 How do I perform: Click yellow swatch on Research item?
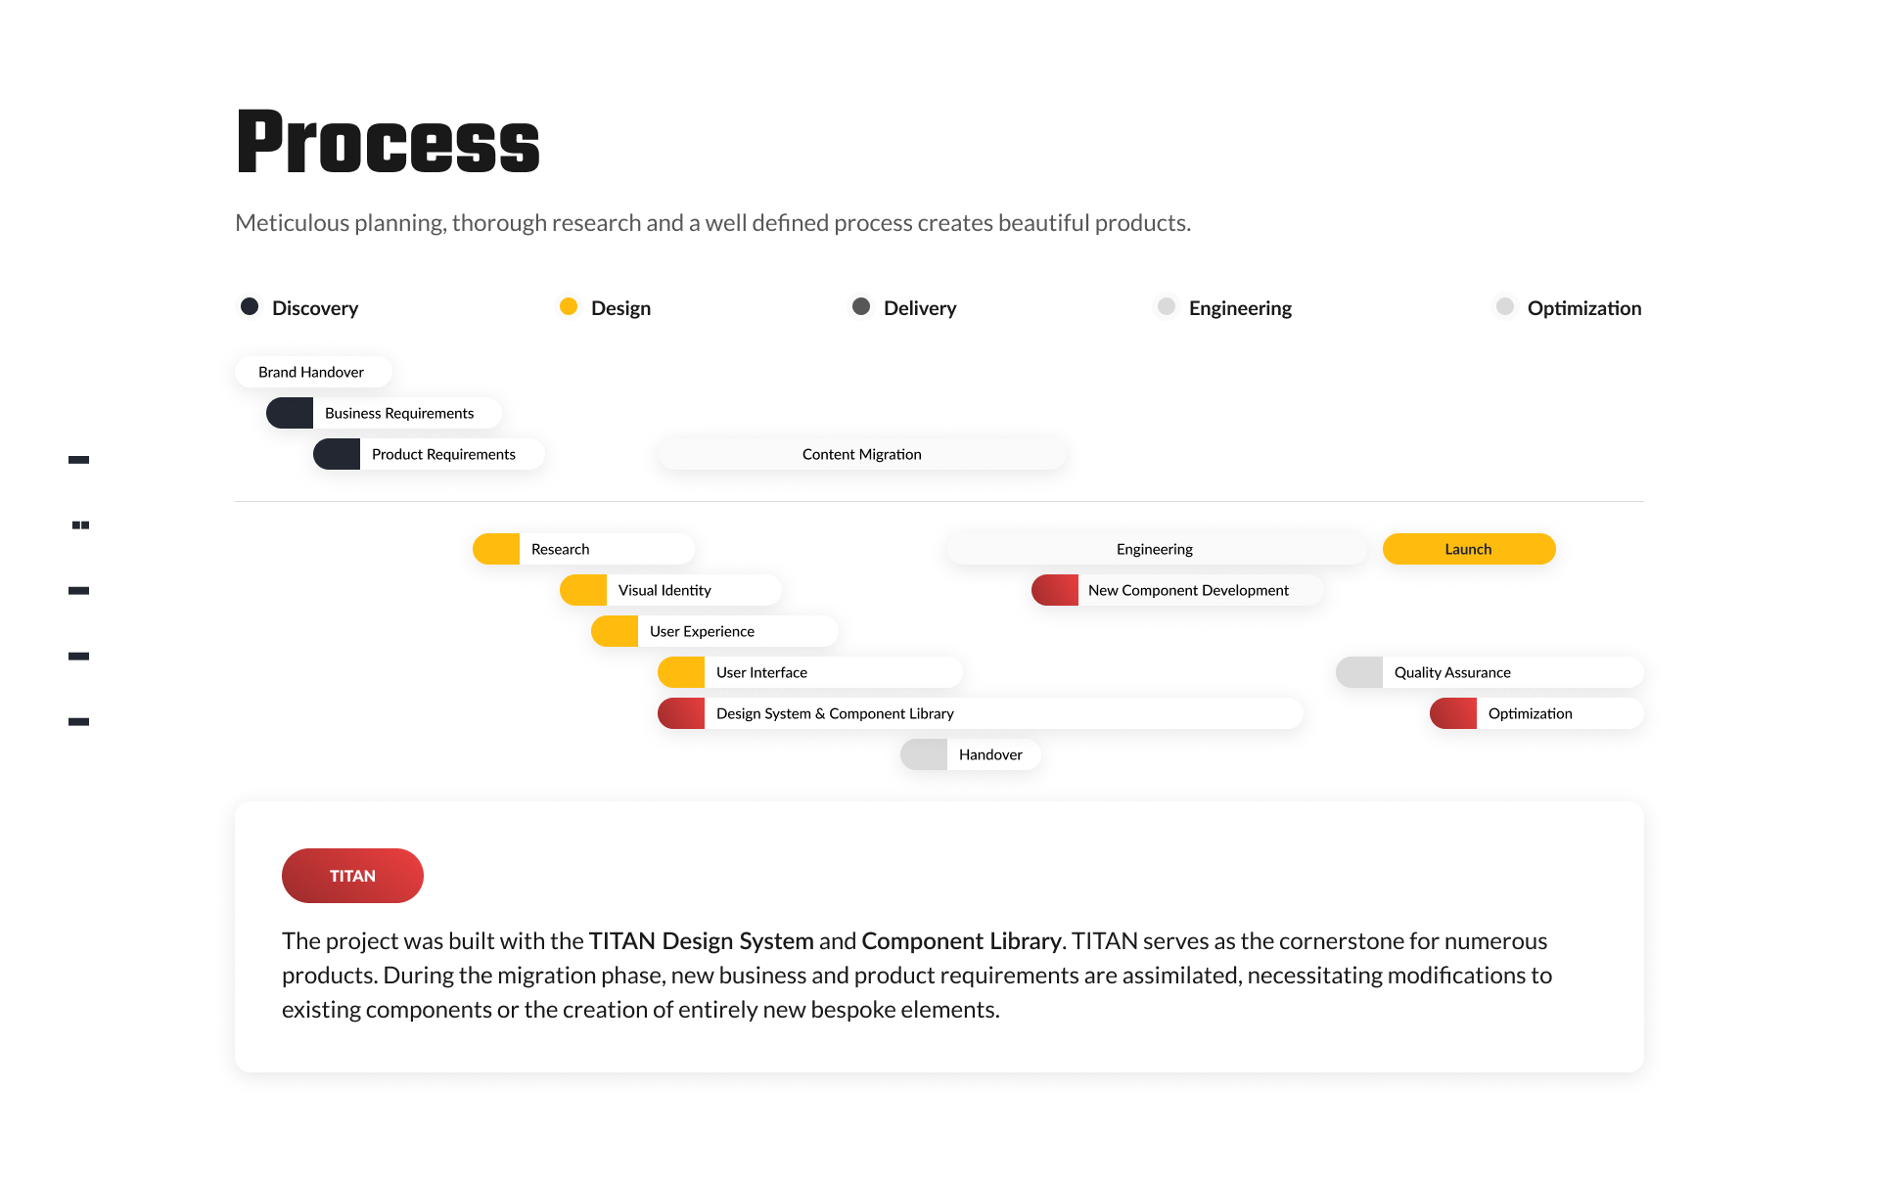click(496, 549)
